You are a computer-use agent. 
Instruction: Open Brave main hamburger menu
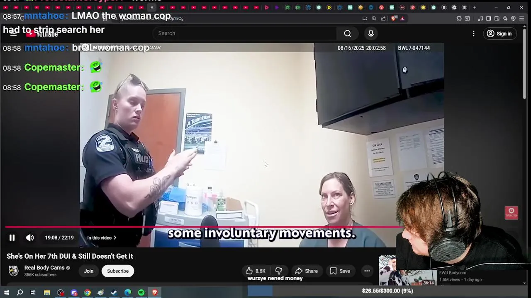[522, 18]
